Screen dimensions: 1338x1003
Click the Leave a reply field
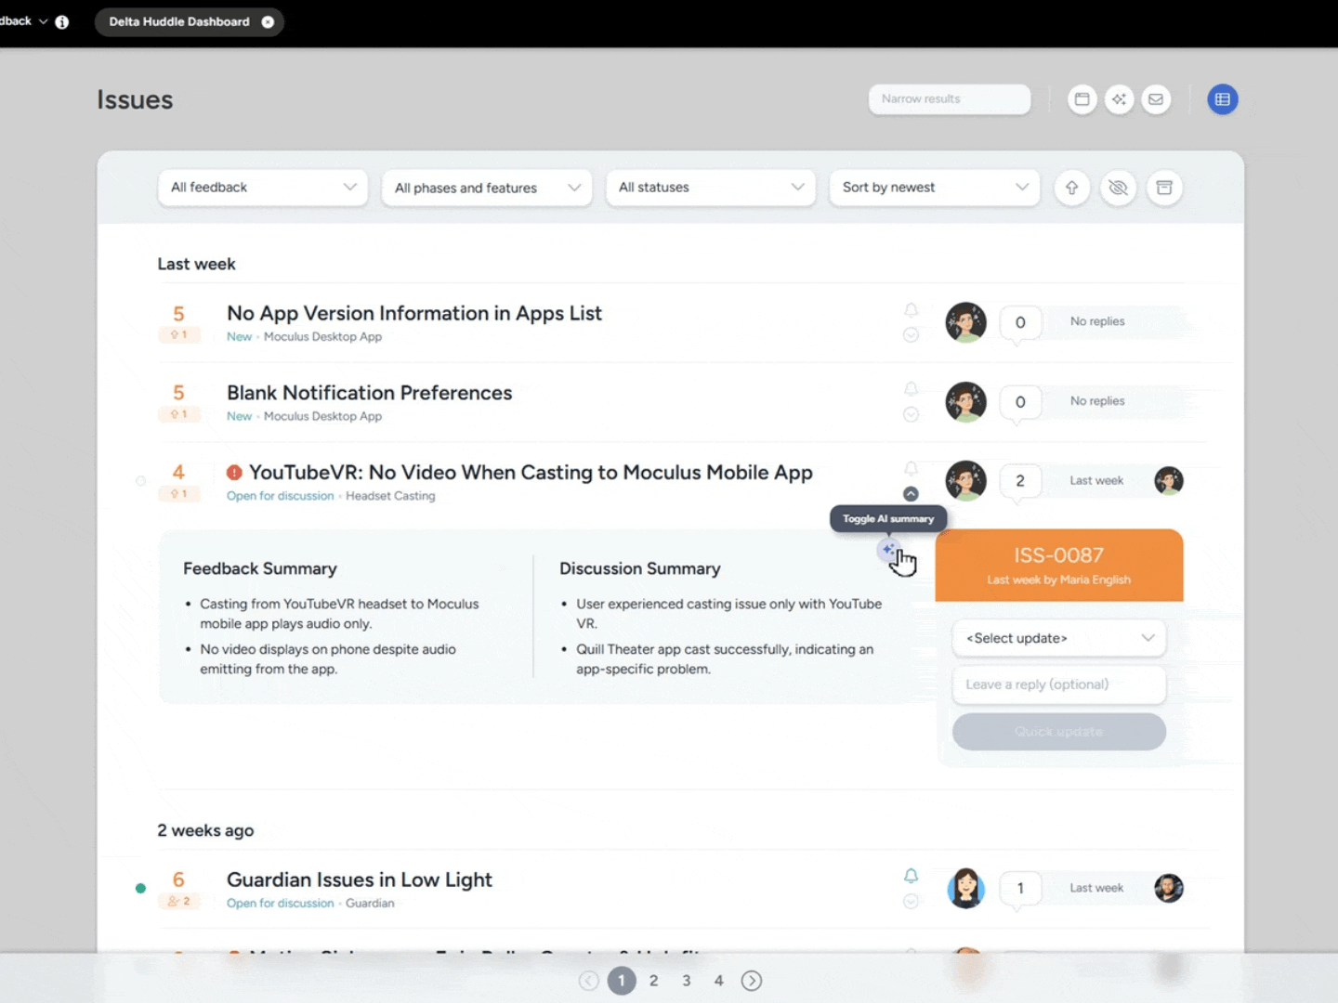pyautogui.click(x=1058, y=684)
